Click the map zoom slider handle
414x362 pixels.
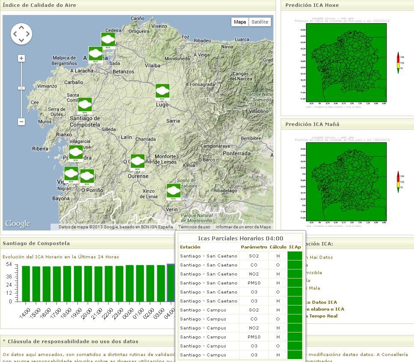pyautogui.click(x=21, y=88)
